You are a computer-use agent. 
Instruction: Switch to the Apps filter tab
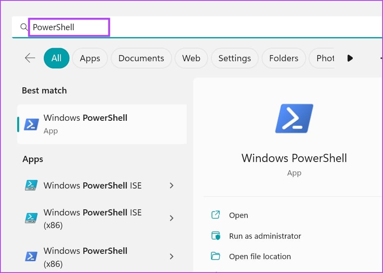pyautogui.click(x=90, y=58)
